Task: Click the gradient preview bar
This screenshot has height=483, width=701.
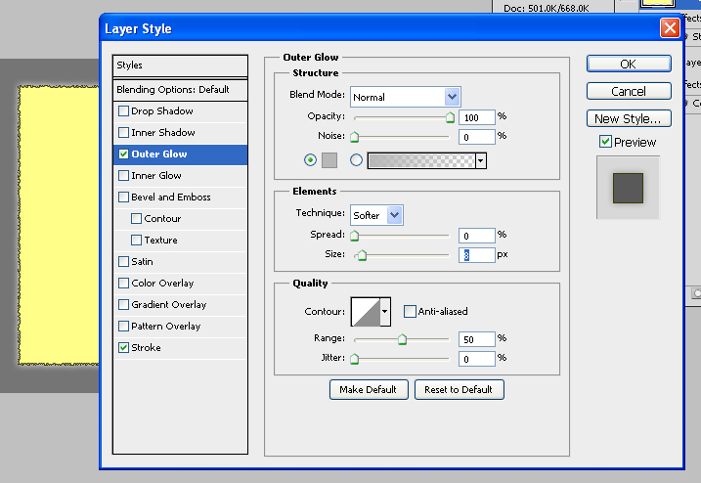Action: click(x=420, y=160)
